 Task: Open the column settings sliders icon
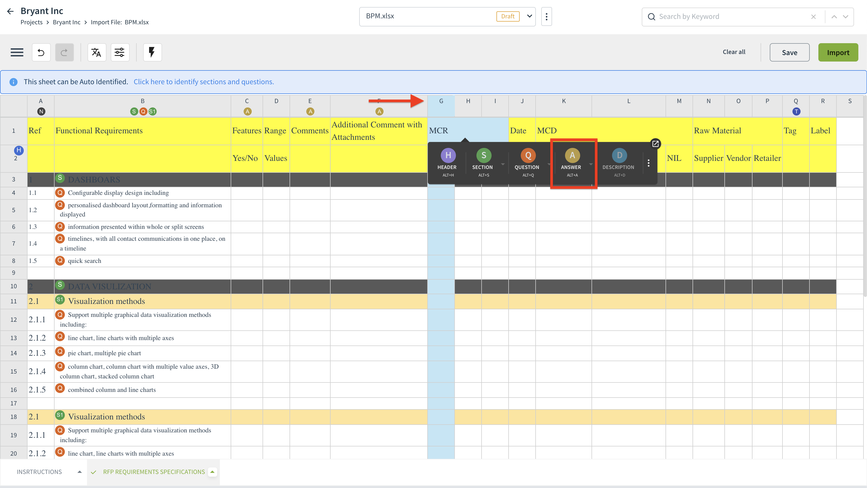point(120,52)
